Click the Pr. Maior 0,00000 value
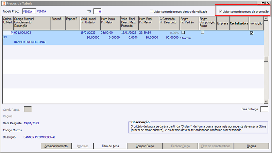272x153 pixels. point(114,38)
